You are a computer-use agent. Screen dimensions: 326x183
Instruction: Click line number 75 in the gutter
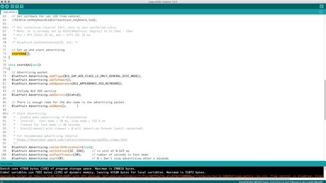click(x=5, y=61)
